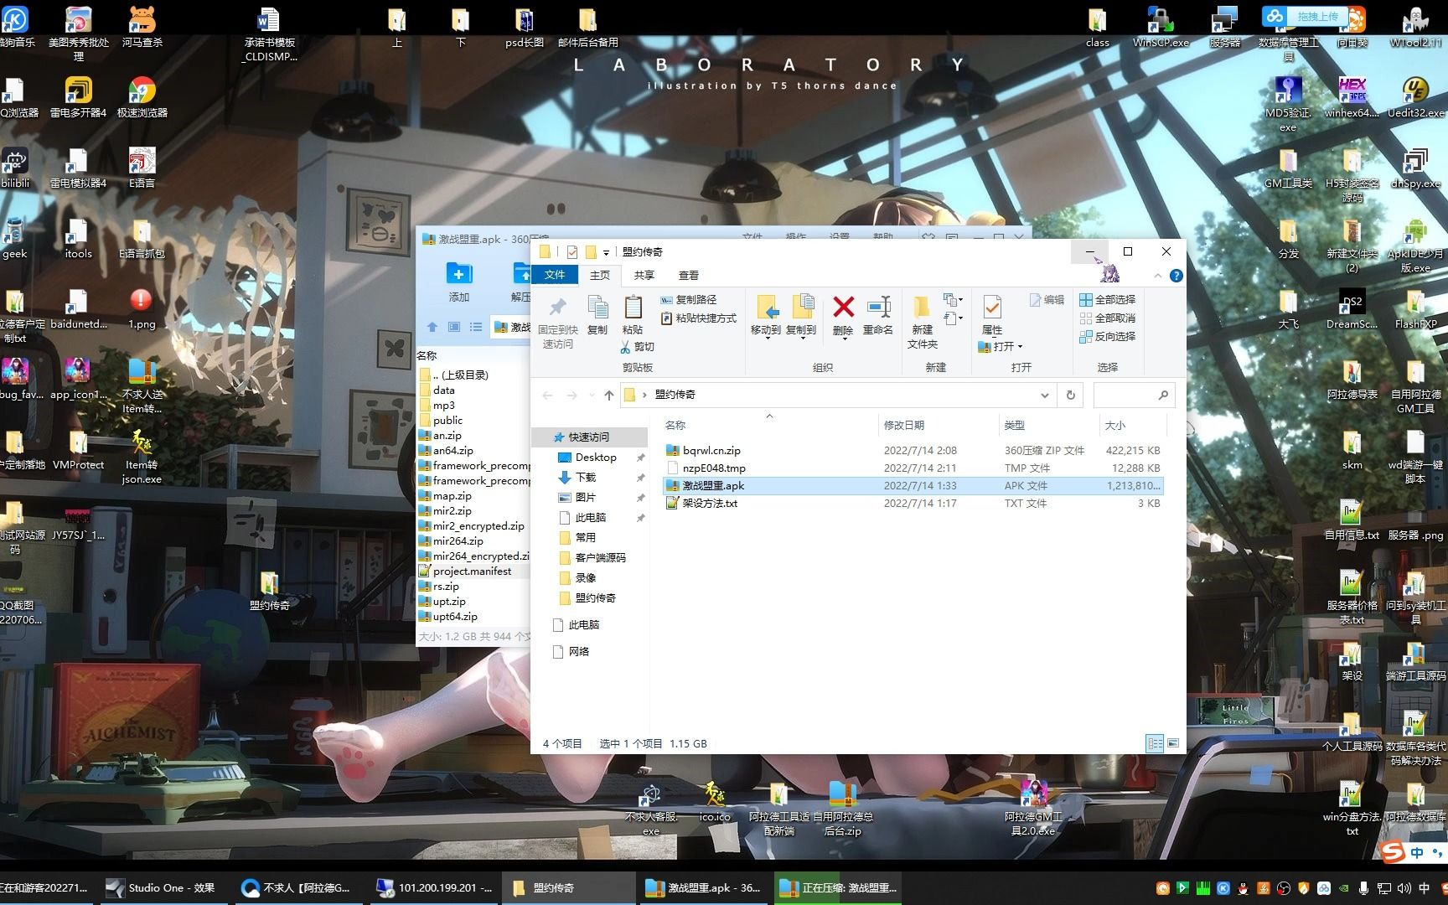The height and width of the screenshot is (905, 1448).
Task: Click Paste shortcut (粘贴快捷方式)
Action: [698, 318]
